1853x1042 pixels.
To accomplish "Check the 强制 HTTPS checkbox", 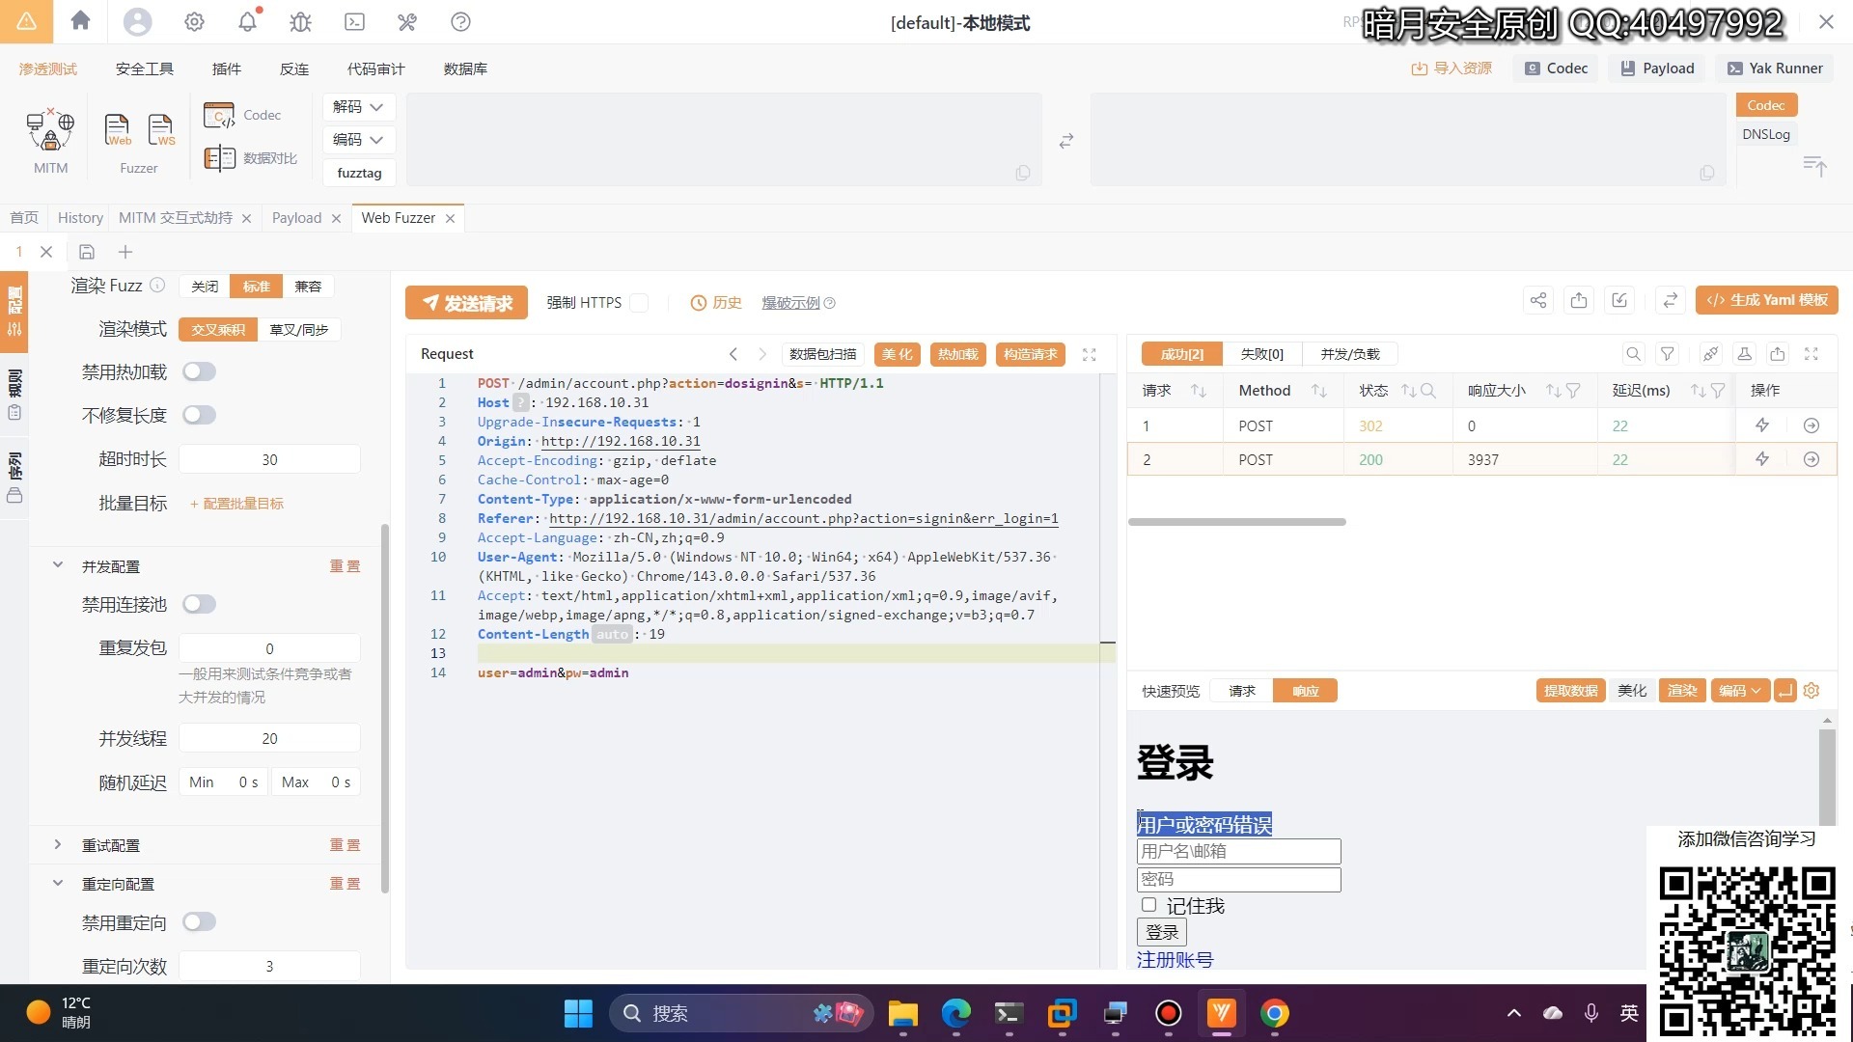I will pyautogui.click(x=639, y=303).
